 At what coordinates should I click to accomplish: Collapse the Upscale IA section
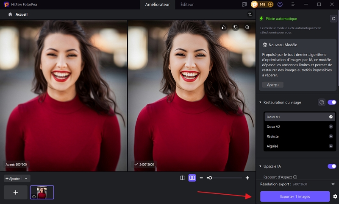coord(261,166)
